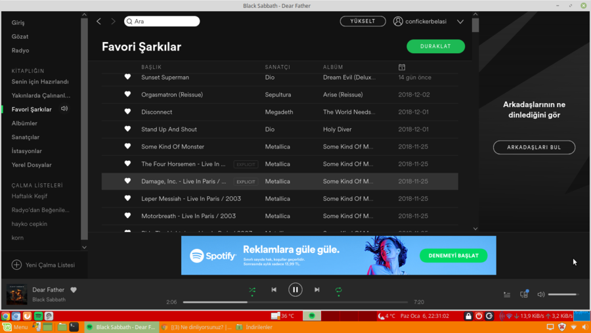This screenshot has height=333, width=591.
Task: Open Gözat in sidebar
Action: coord(20,37)
